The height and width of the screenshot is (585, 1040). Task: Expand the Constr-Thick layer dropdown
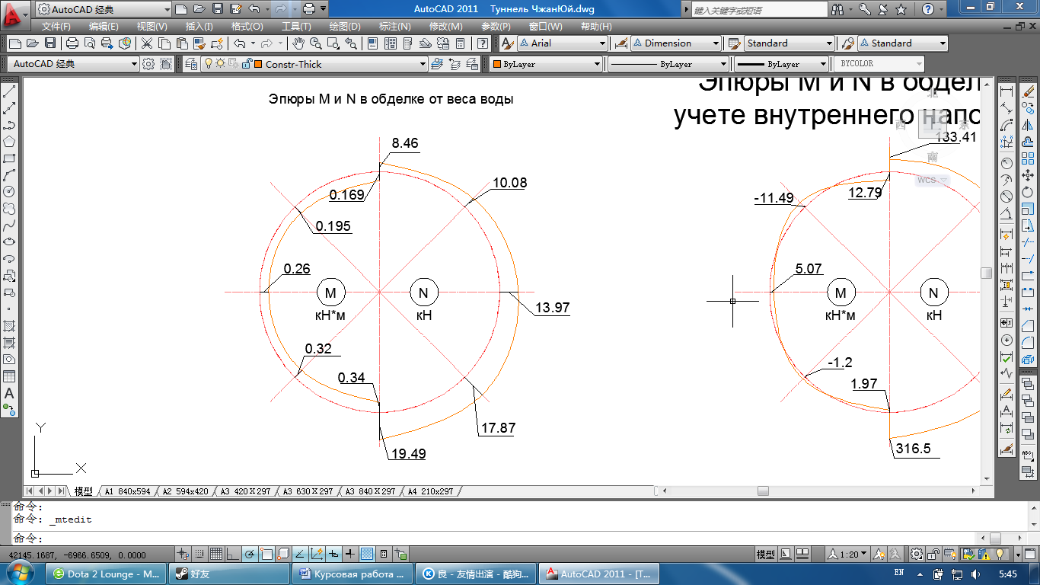tap(423, 64)
